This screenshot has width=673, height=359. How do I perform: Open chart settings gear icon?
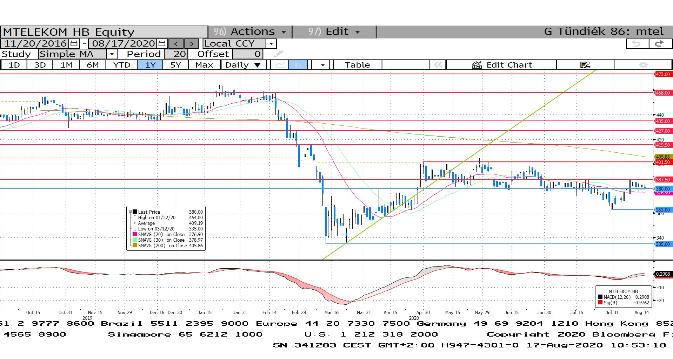(643, 65)
